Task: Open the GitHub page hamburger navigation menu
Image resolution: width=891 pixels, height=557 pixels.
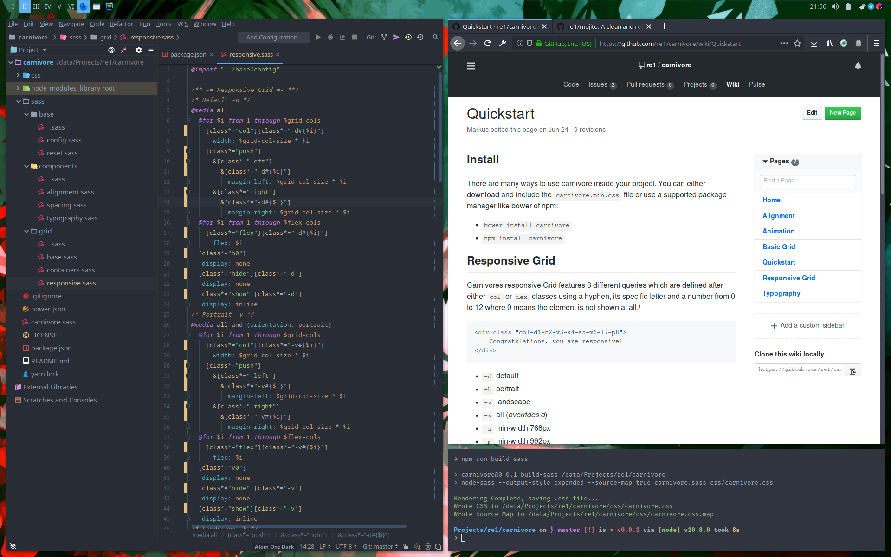Action: pos(471,66)
